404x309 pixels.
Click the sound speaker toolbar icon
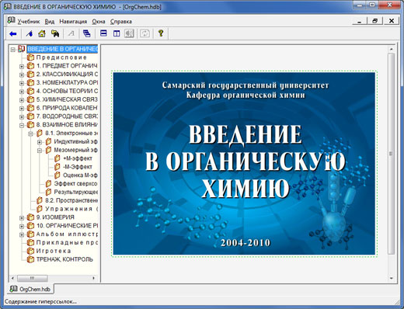click(x=129, y=33)
